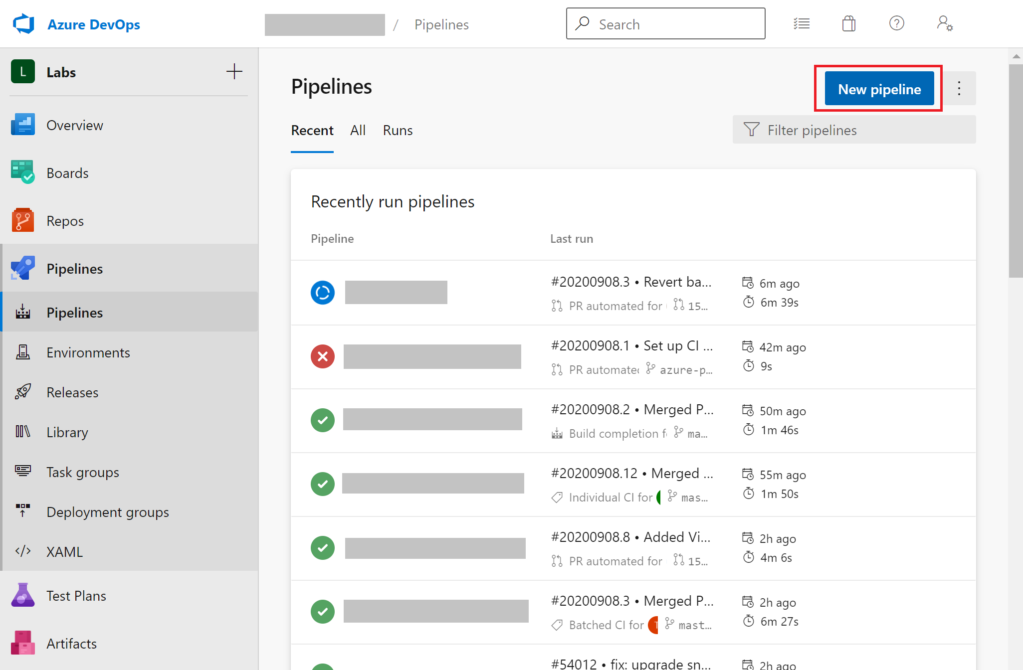Click the Artifacts package icon
The height and width of the screenshot is (670, 1023).
[x=23, y=643]
